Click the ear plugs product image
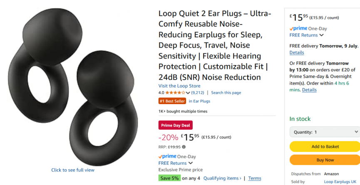The image size is (360, 185). click(x=73, y=87)
